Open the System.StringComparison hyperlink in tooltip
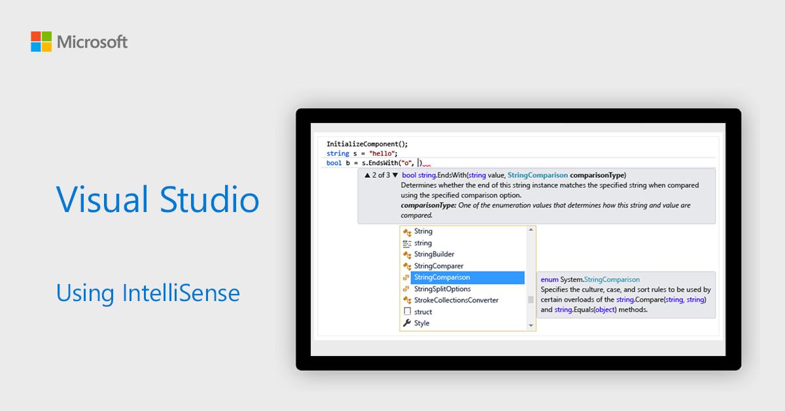 (613, 279)
